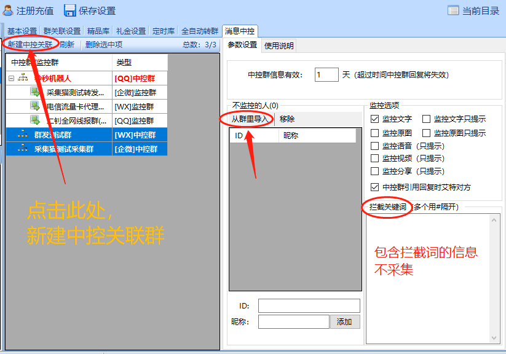Click the 采集猫测试采集群 network icon
Viewport: 506px width, 354px height.
pyautogui.click(x=23, y=149)
